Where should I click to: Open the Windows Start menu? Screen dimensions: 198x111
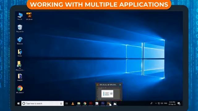tap(18, 104)
